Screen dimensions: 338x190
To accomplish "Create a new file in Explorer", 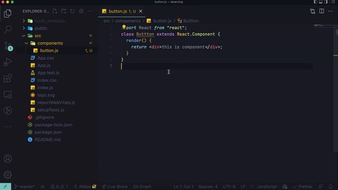I will [x=55, y=11].
